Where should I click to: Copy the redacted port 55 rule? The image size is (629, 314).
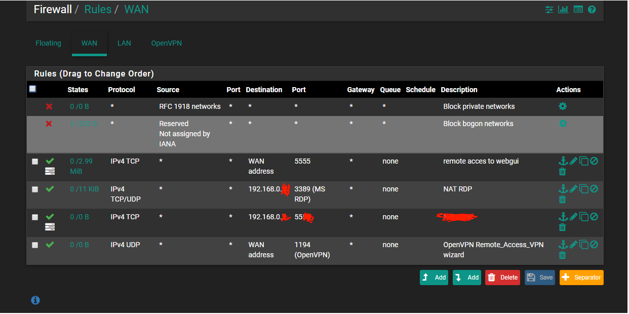point(584,217)
